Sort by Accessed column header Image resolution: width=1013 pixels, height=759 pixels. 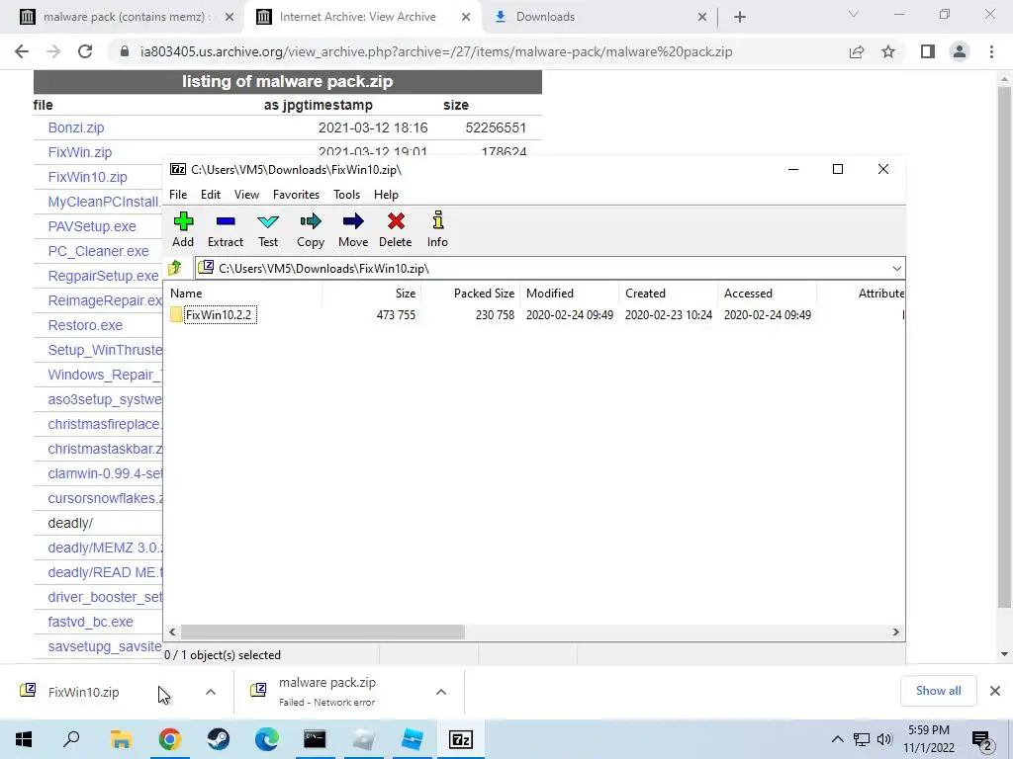pyautogui.click(x=767, y=293)
